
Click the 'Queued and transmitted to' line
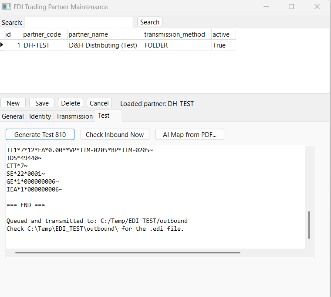coord(97,221)
